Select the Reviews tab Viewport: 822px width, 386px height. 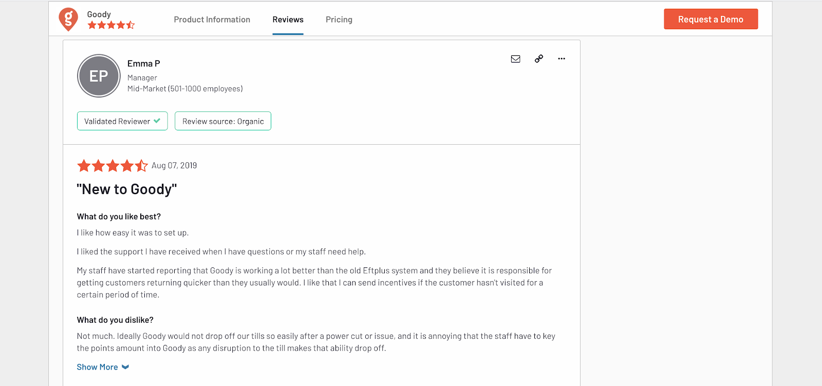click(x=288, y=20)
